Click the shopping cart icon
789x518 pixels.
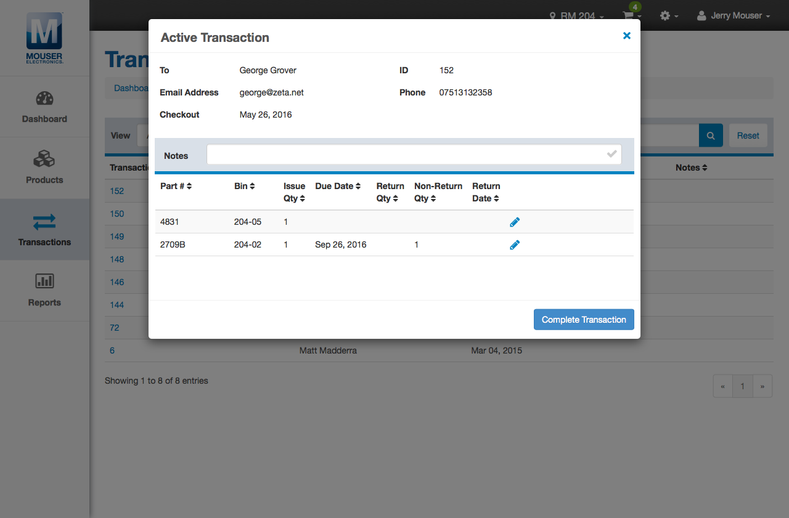click(x=629, y=15)
